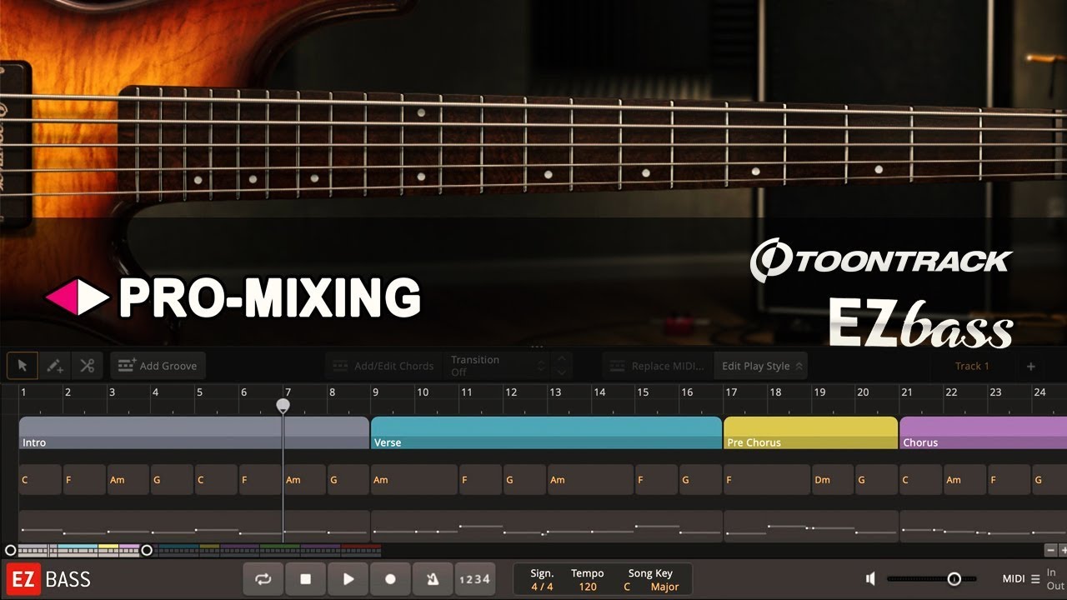Viewport: 1067px width, 600px height.
Task: Select the F chord in Chorus
Action: tap(1008, 480)
